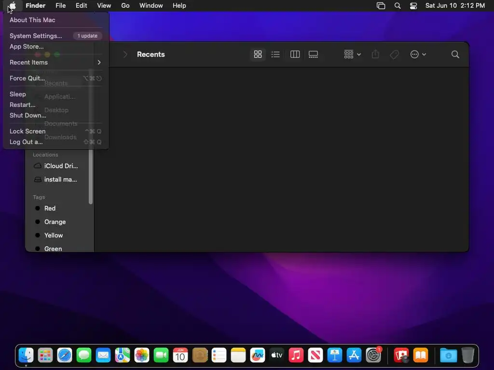Open the Edit menu
Image resolution: width=494 pixels, height=370 pixels.
(x=81, y=5)
